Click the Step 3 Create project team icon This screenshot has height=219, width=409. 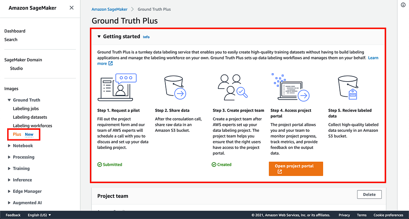233,87
